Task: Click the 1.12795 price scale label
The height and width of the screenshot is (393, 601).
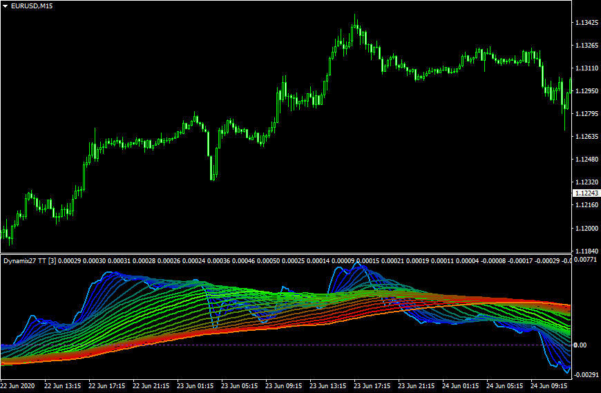Action: click(586, 114)
